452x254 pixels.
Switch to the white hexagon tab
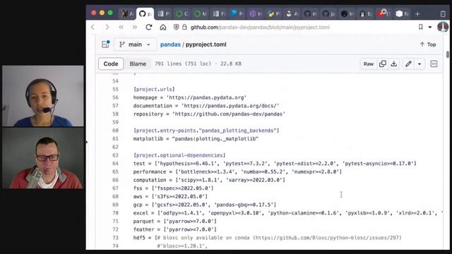[x=403, y=14]
